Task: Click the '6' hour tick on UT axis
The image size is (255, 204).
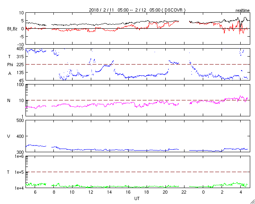Action: (35, 192)
